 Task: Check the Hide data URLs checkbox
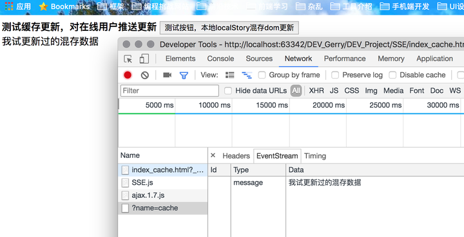point(228,91)
